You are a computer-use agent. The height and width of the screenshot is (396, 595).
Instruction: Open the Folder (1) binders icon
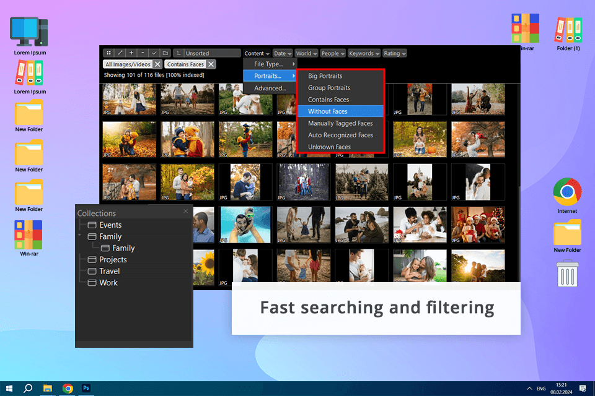568,34
